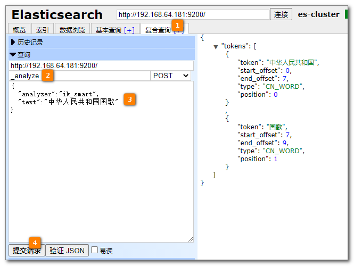This screenshot has width=354, height=266.
Task: Select the 复合查询 tab
Action: [x=158, y=30]
